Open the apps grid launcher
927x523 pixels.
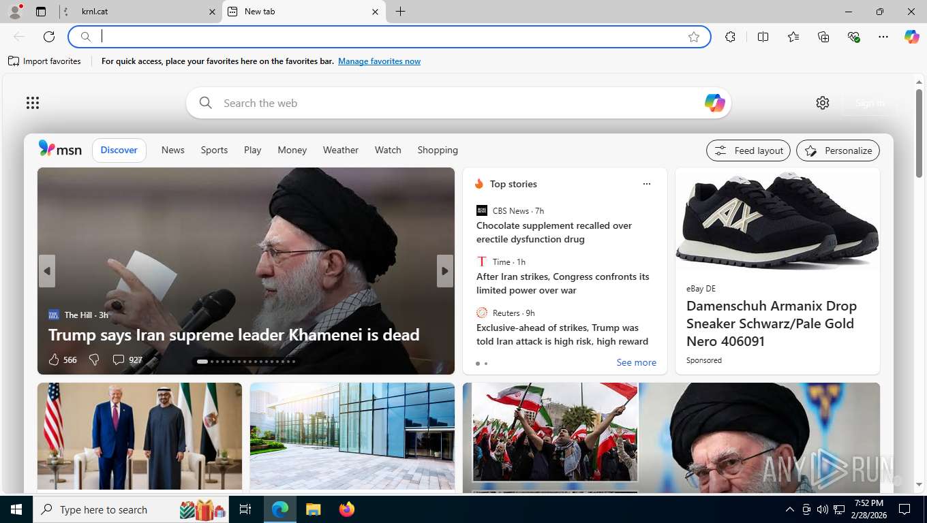click(x=33, y=103)
